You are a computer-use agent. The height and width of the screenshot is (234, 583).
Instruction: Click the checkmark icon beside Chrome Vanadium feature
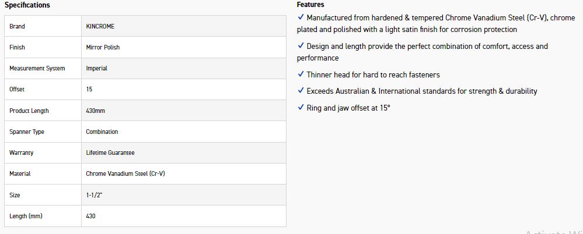coord(301,17)
